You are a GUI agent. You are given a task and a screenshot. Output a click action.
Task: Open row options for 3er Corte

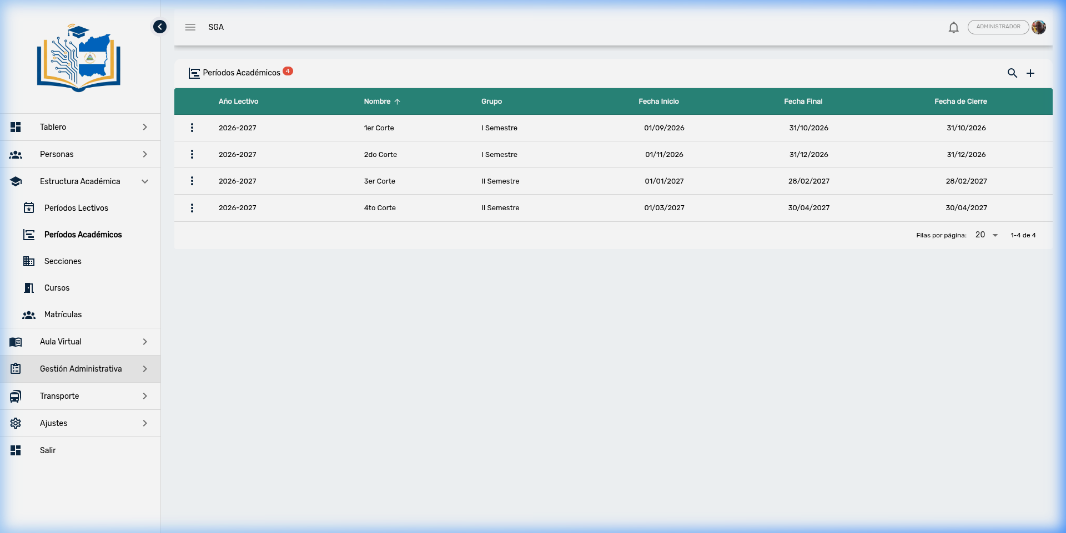click(x=192, y=181)
